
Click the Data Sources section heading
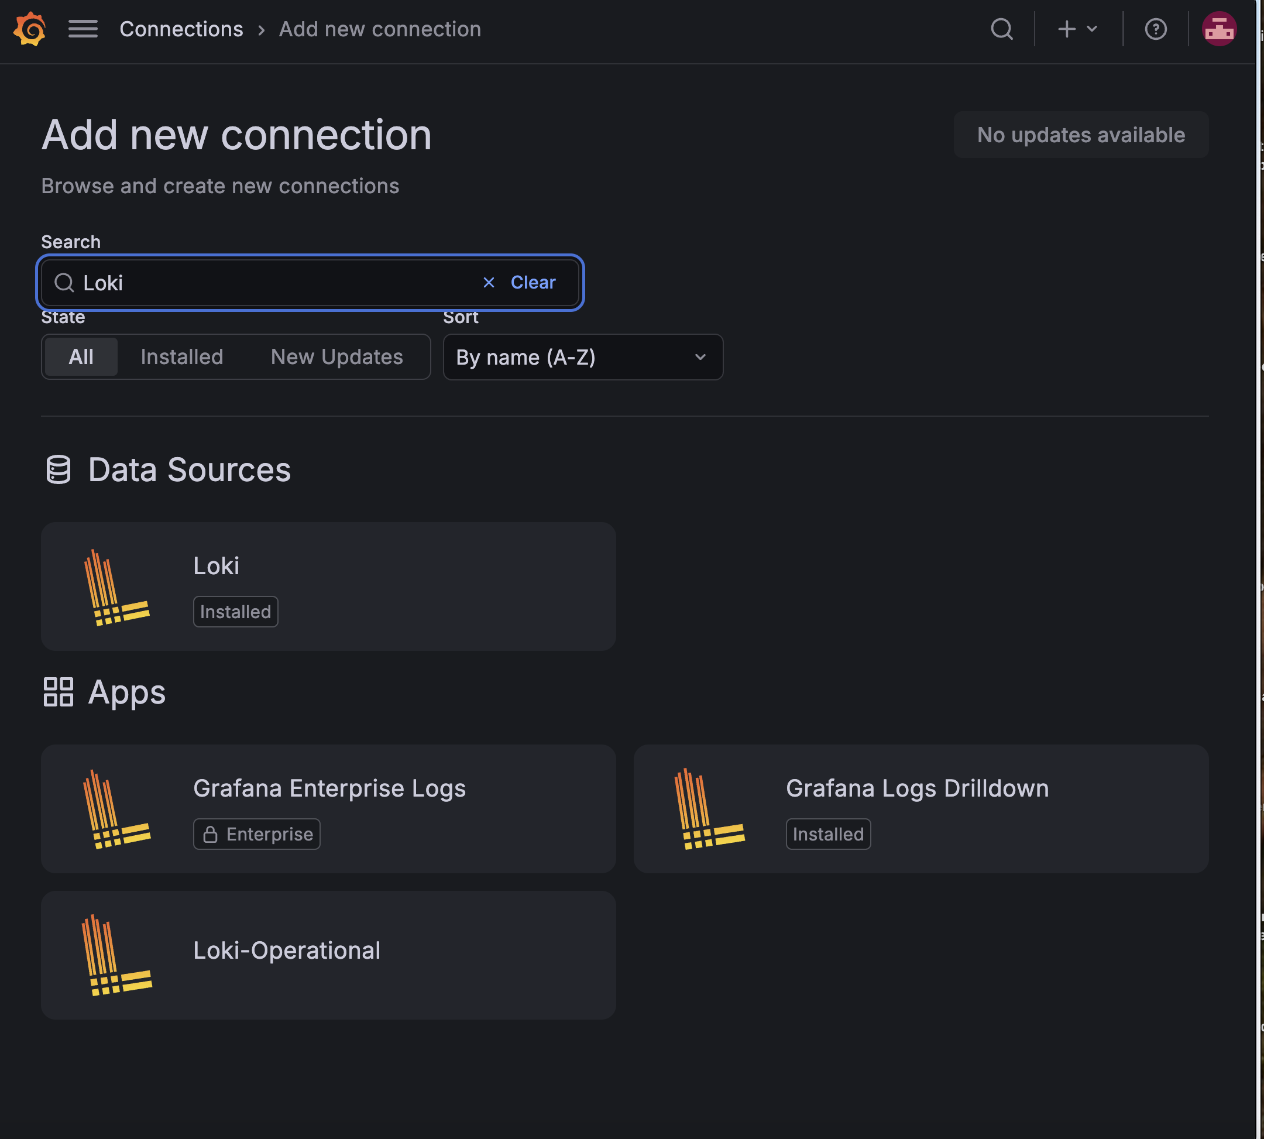click(x=189, y=470)
